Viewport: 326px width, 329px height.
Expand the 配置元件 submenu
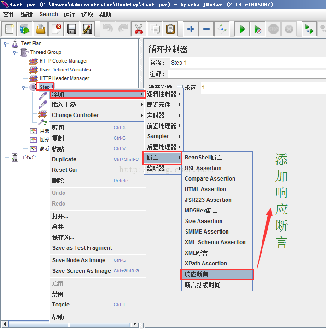point(163,105)
